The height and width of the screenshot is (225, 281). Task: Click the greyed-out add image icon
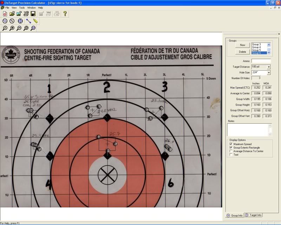[x=41, y=14]
